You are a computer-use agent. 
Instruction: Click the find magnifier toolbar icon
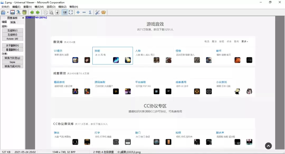coord(51,12)
